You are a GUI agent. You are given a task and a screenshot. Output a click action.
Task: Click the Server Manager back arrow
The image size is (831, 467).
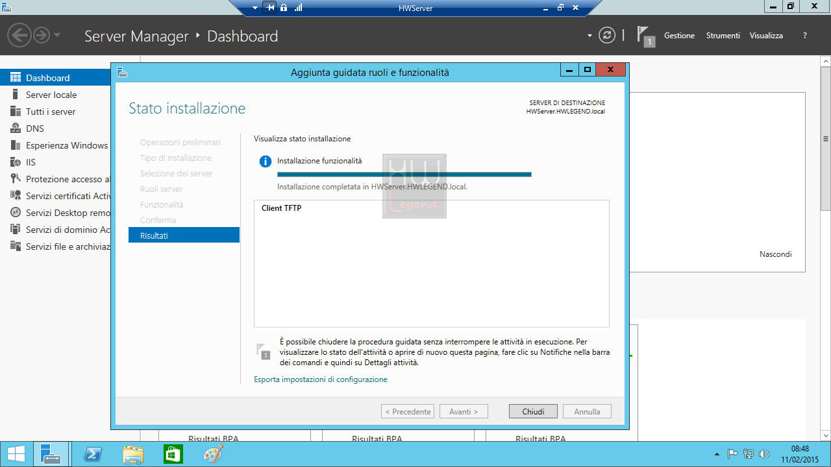pyautogui.click(x=19, y=35)
